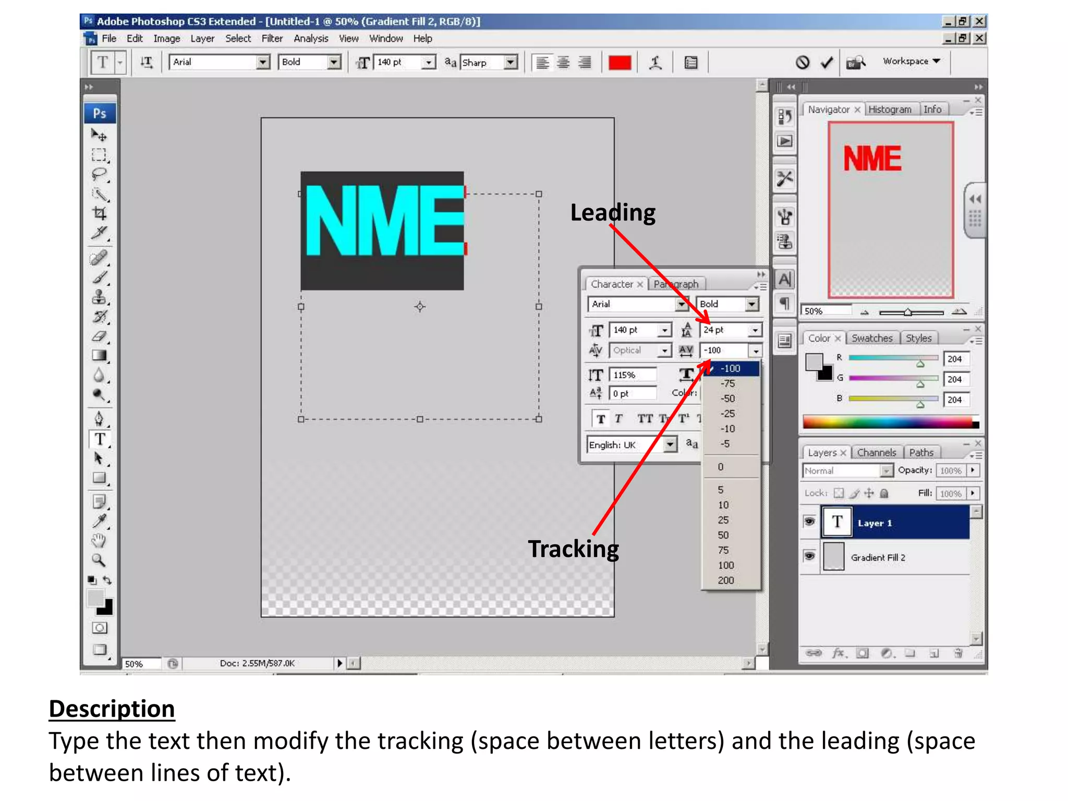
Task: Open the layer blend mode Normal dropdown
Action: (885, 471)
